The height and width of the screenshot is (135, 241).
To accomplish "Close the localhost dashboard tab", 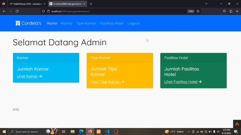I will point(84,4).
